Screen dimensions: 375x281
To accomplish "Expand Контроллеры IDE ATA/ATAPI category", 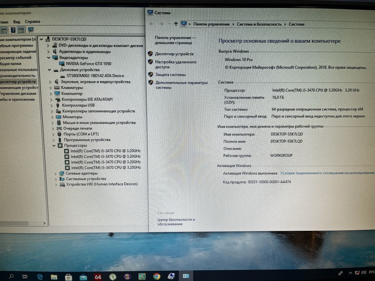I will coord(51,100).
